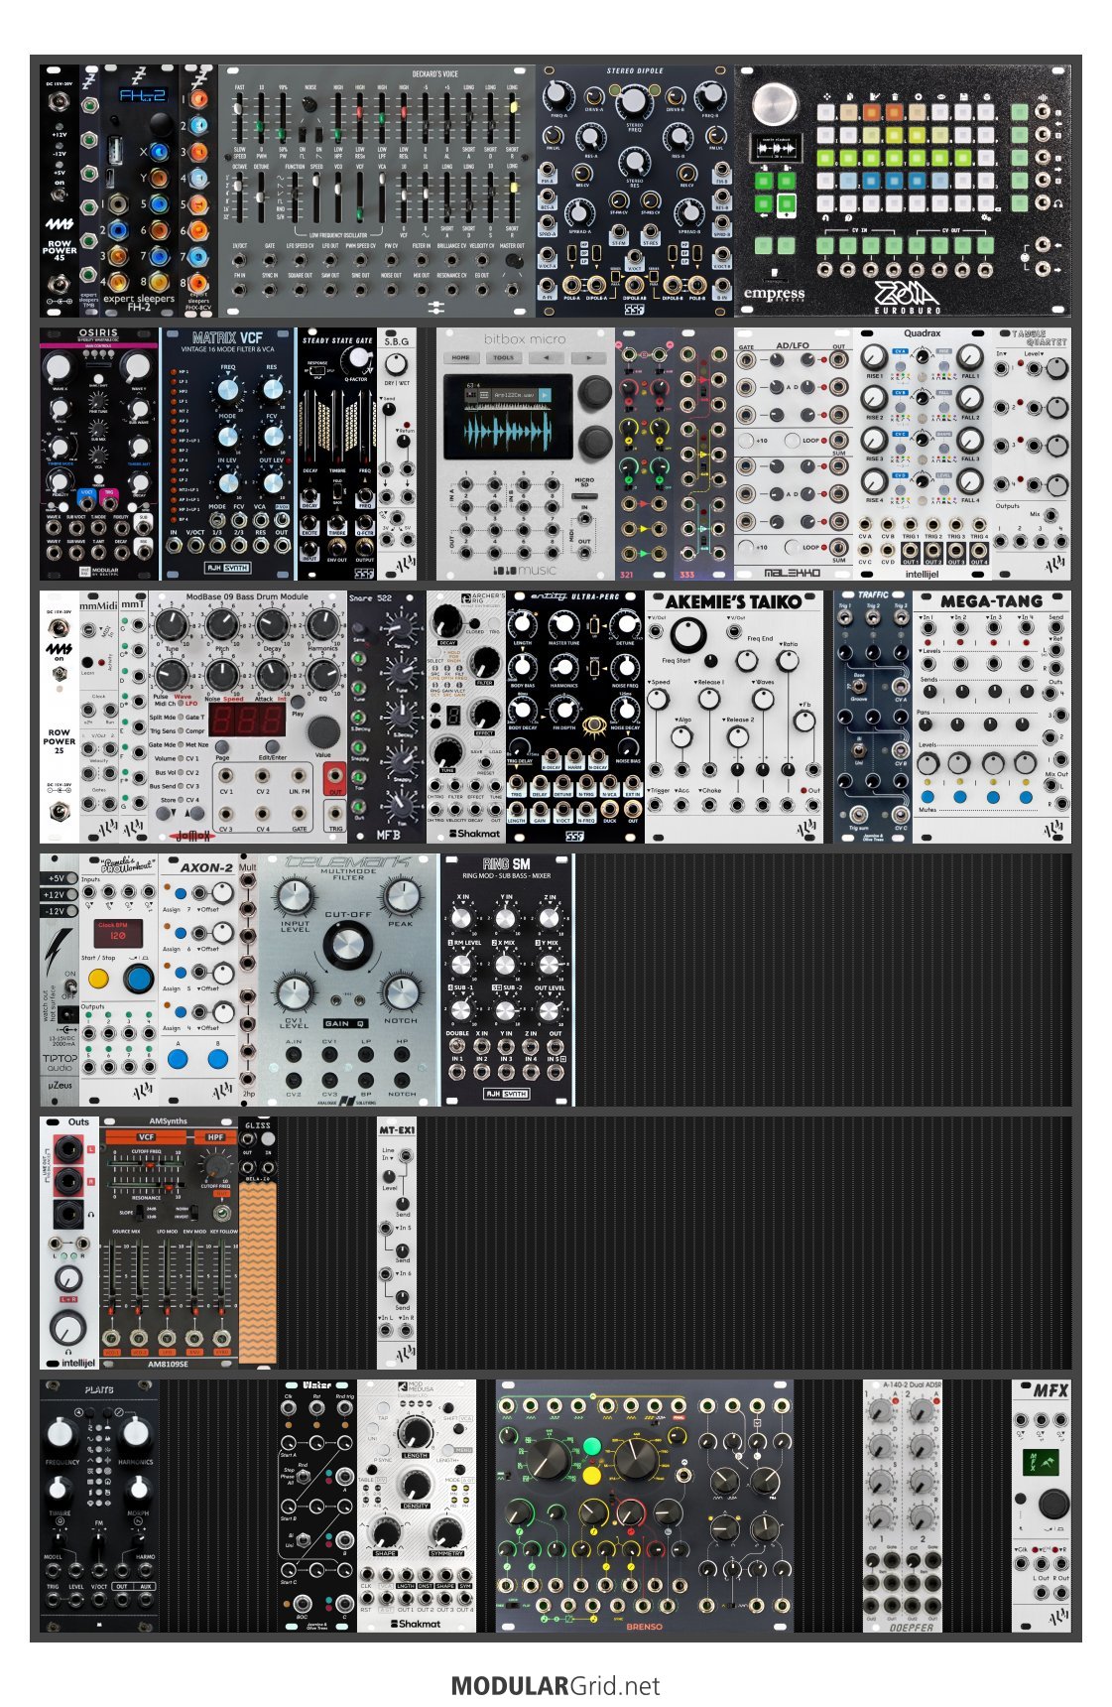
Task: Open TOOLS on the bitbox micro
Action: click(x=504, y=357)
